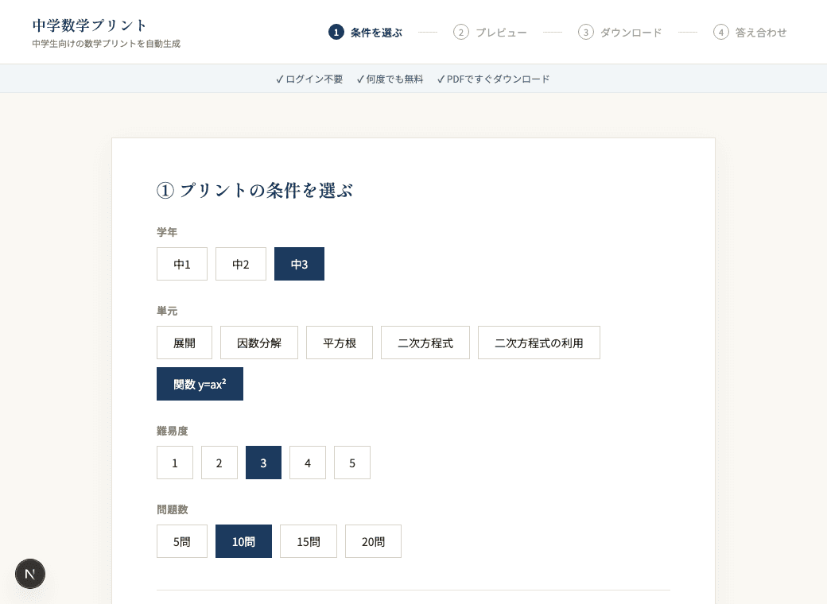Open the Next.js dev tools N badge
The height and width of the screenshot is (604, 827).
pyautogui.click(x=30, y=574)
